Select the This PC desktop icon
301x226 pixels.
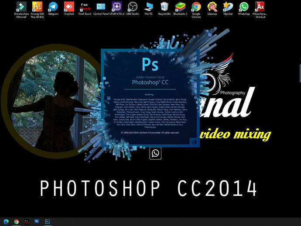coord(148,9)
